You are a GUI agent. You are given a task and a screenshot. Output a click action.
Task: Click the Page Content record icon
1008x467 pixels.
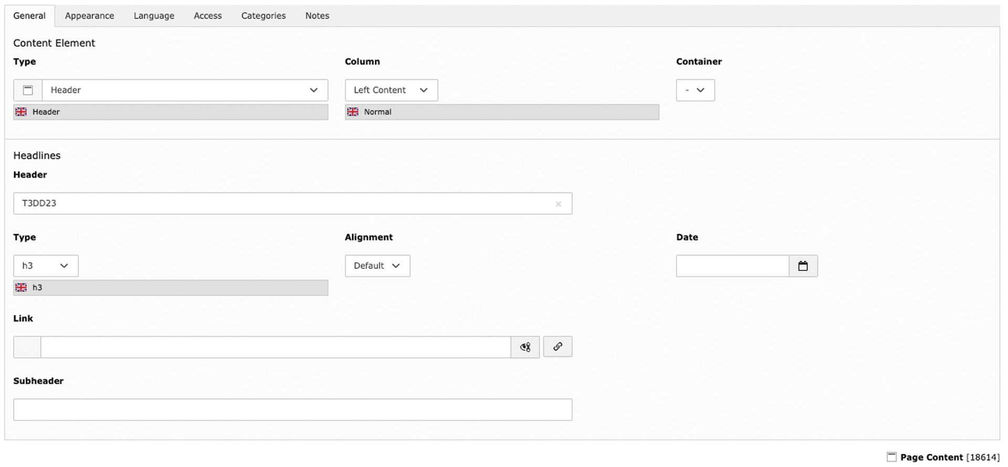[x=891, y=457]
